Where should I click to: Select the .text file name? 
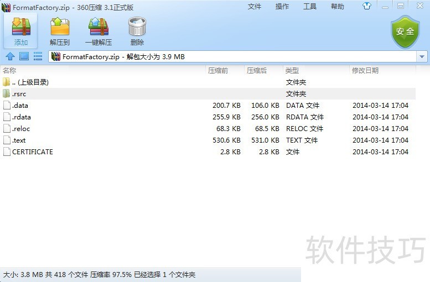click(19, 140)
